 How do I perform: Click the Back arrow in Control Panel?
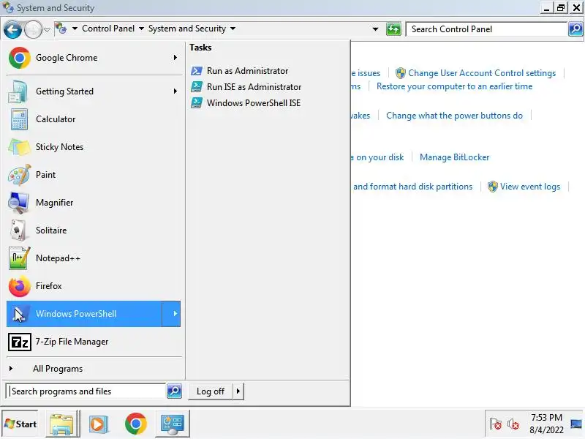pyautogui.click(x=12, y=29)
